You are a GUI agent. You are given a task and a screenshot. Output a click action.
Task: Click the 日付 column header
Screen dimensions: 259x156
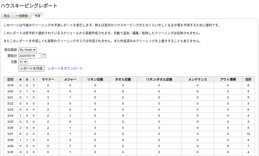[11, 79]
